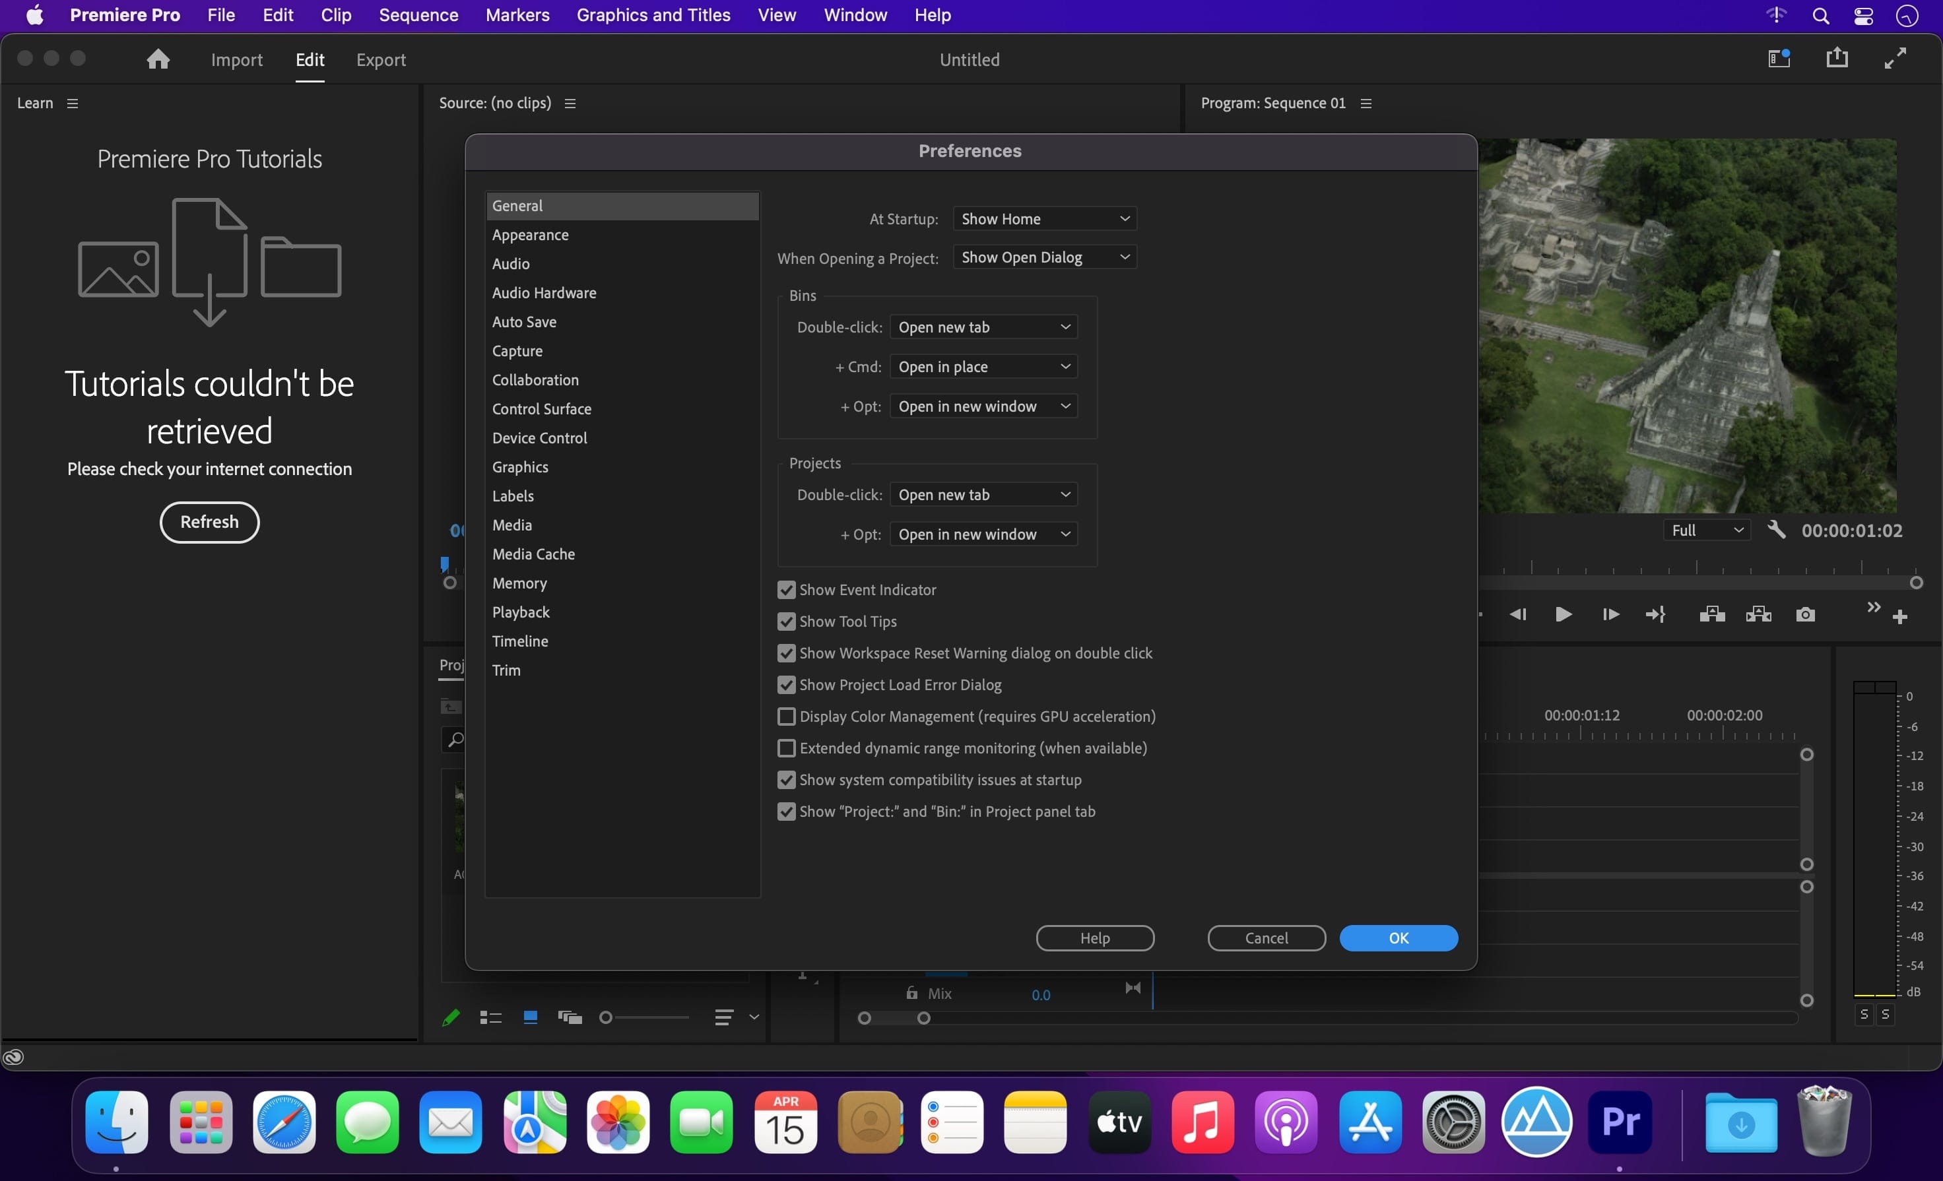The width and height of the screenshot is (1943, 1181).
Task: Adjust the project panel thumbnail zoom slider
Action: [607, 1018]
